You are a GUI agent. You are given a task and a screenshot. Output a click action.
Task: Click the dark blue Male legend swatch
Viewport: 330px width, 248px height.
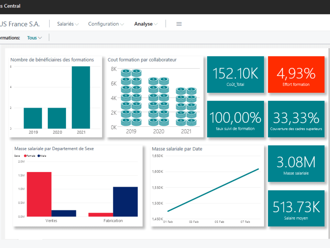pyautogui.click(x=39, y=156)
